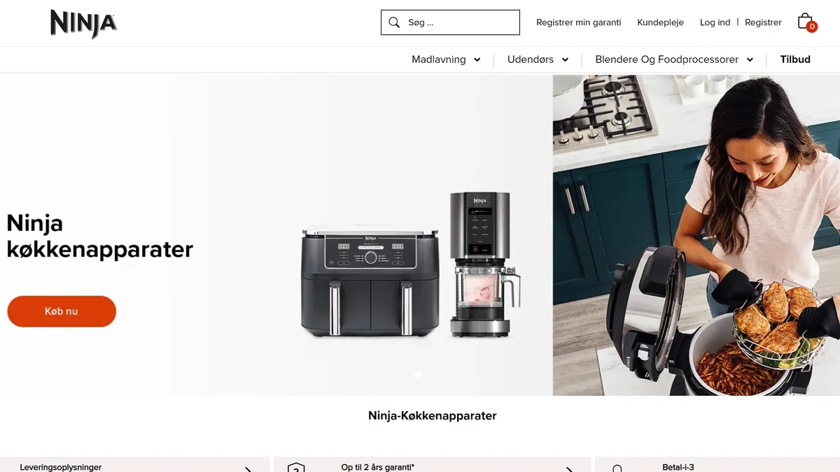Viewport: 840px width, 472px height.
Task: Select the second carousel slide dot
Action: tap(432, 375)
